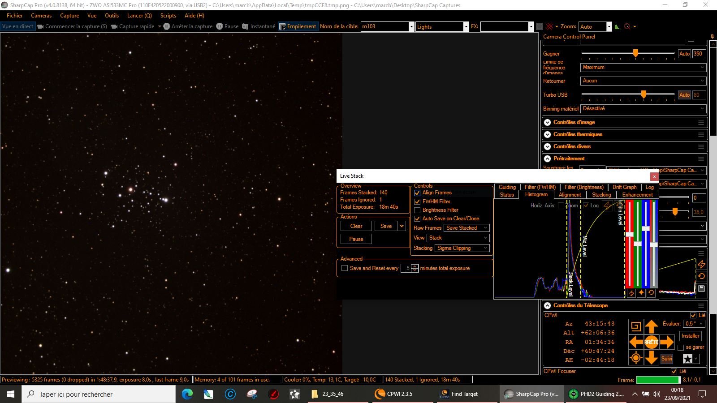This screenshot has width=717, height=403.
Task: Open the frame rate limit Maximum dropdown
Action: (644, 67)
